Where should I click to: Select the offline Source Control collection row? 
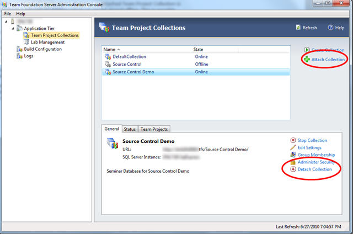[x=127, y=64]
